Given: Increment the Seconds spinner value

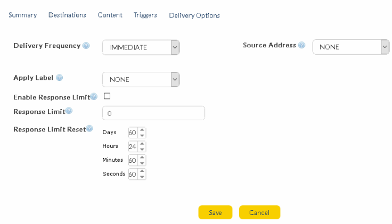Looking at the screenshot, I should coord(142,171).
